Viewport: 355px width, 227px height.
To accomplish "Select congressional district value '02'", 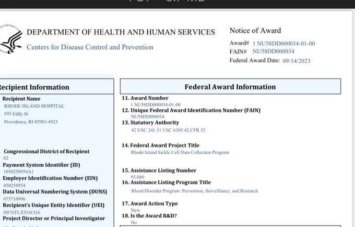I will [x=6, y=158].
